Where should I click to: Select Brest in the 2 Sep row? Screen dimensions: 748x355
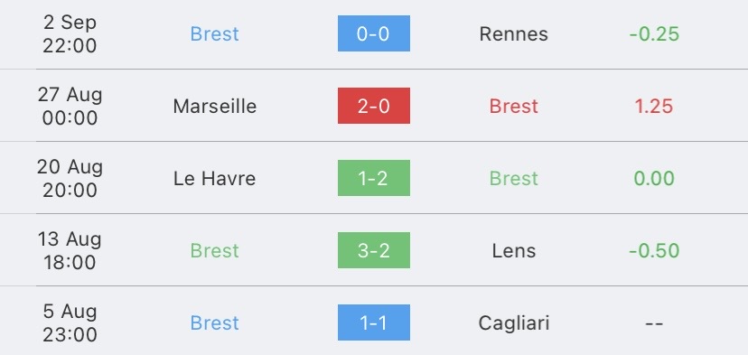[215, 34]
